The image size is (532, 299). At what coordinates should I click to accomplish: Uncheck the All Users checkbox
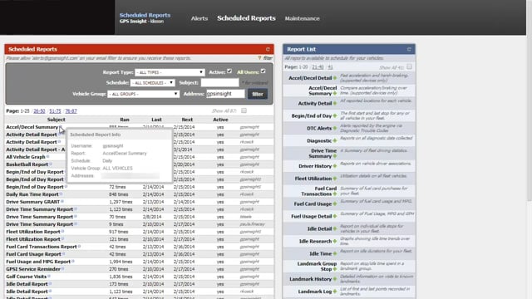(x=263, y=71)
